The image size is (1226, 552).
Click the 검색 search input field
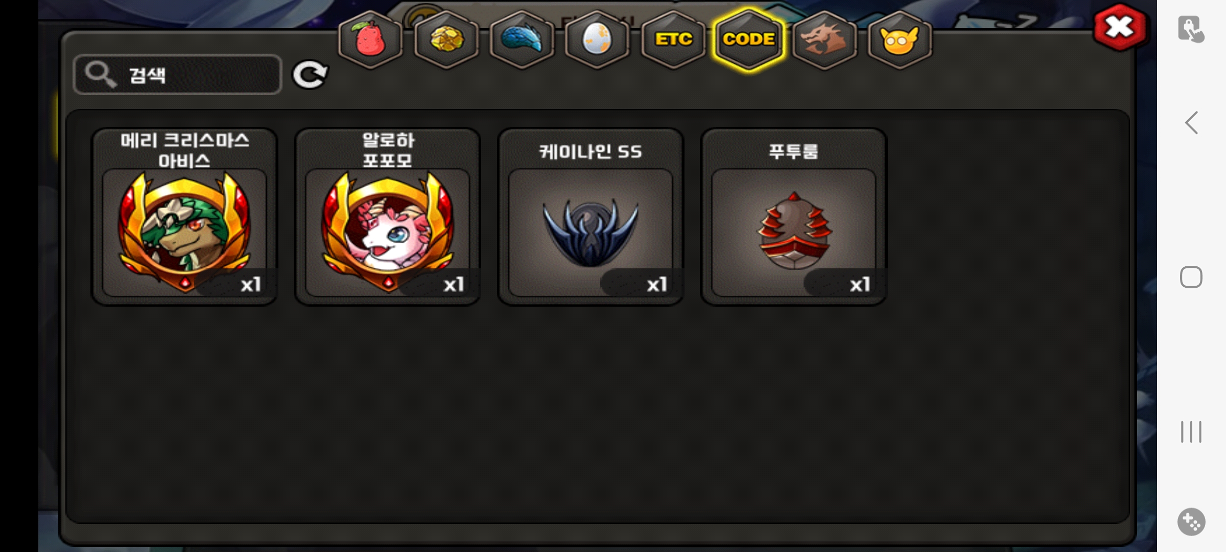pyautogui.click(x=178, y=75)
